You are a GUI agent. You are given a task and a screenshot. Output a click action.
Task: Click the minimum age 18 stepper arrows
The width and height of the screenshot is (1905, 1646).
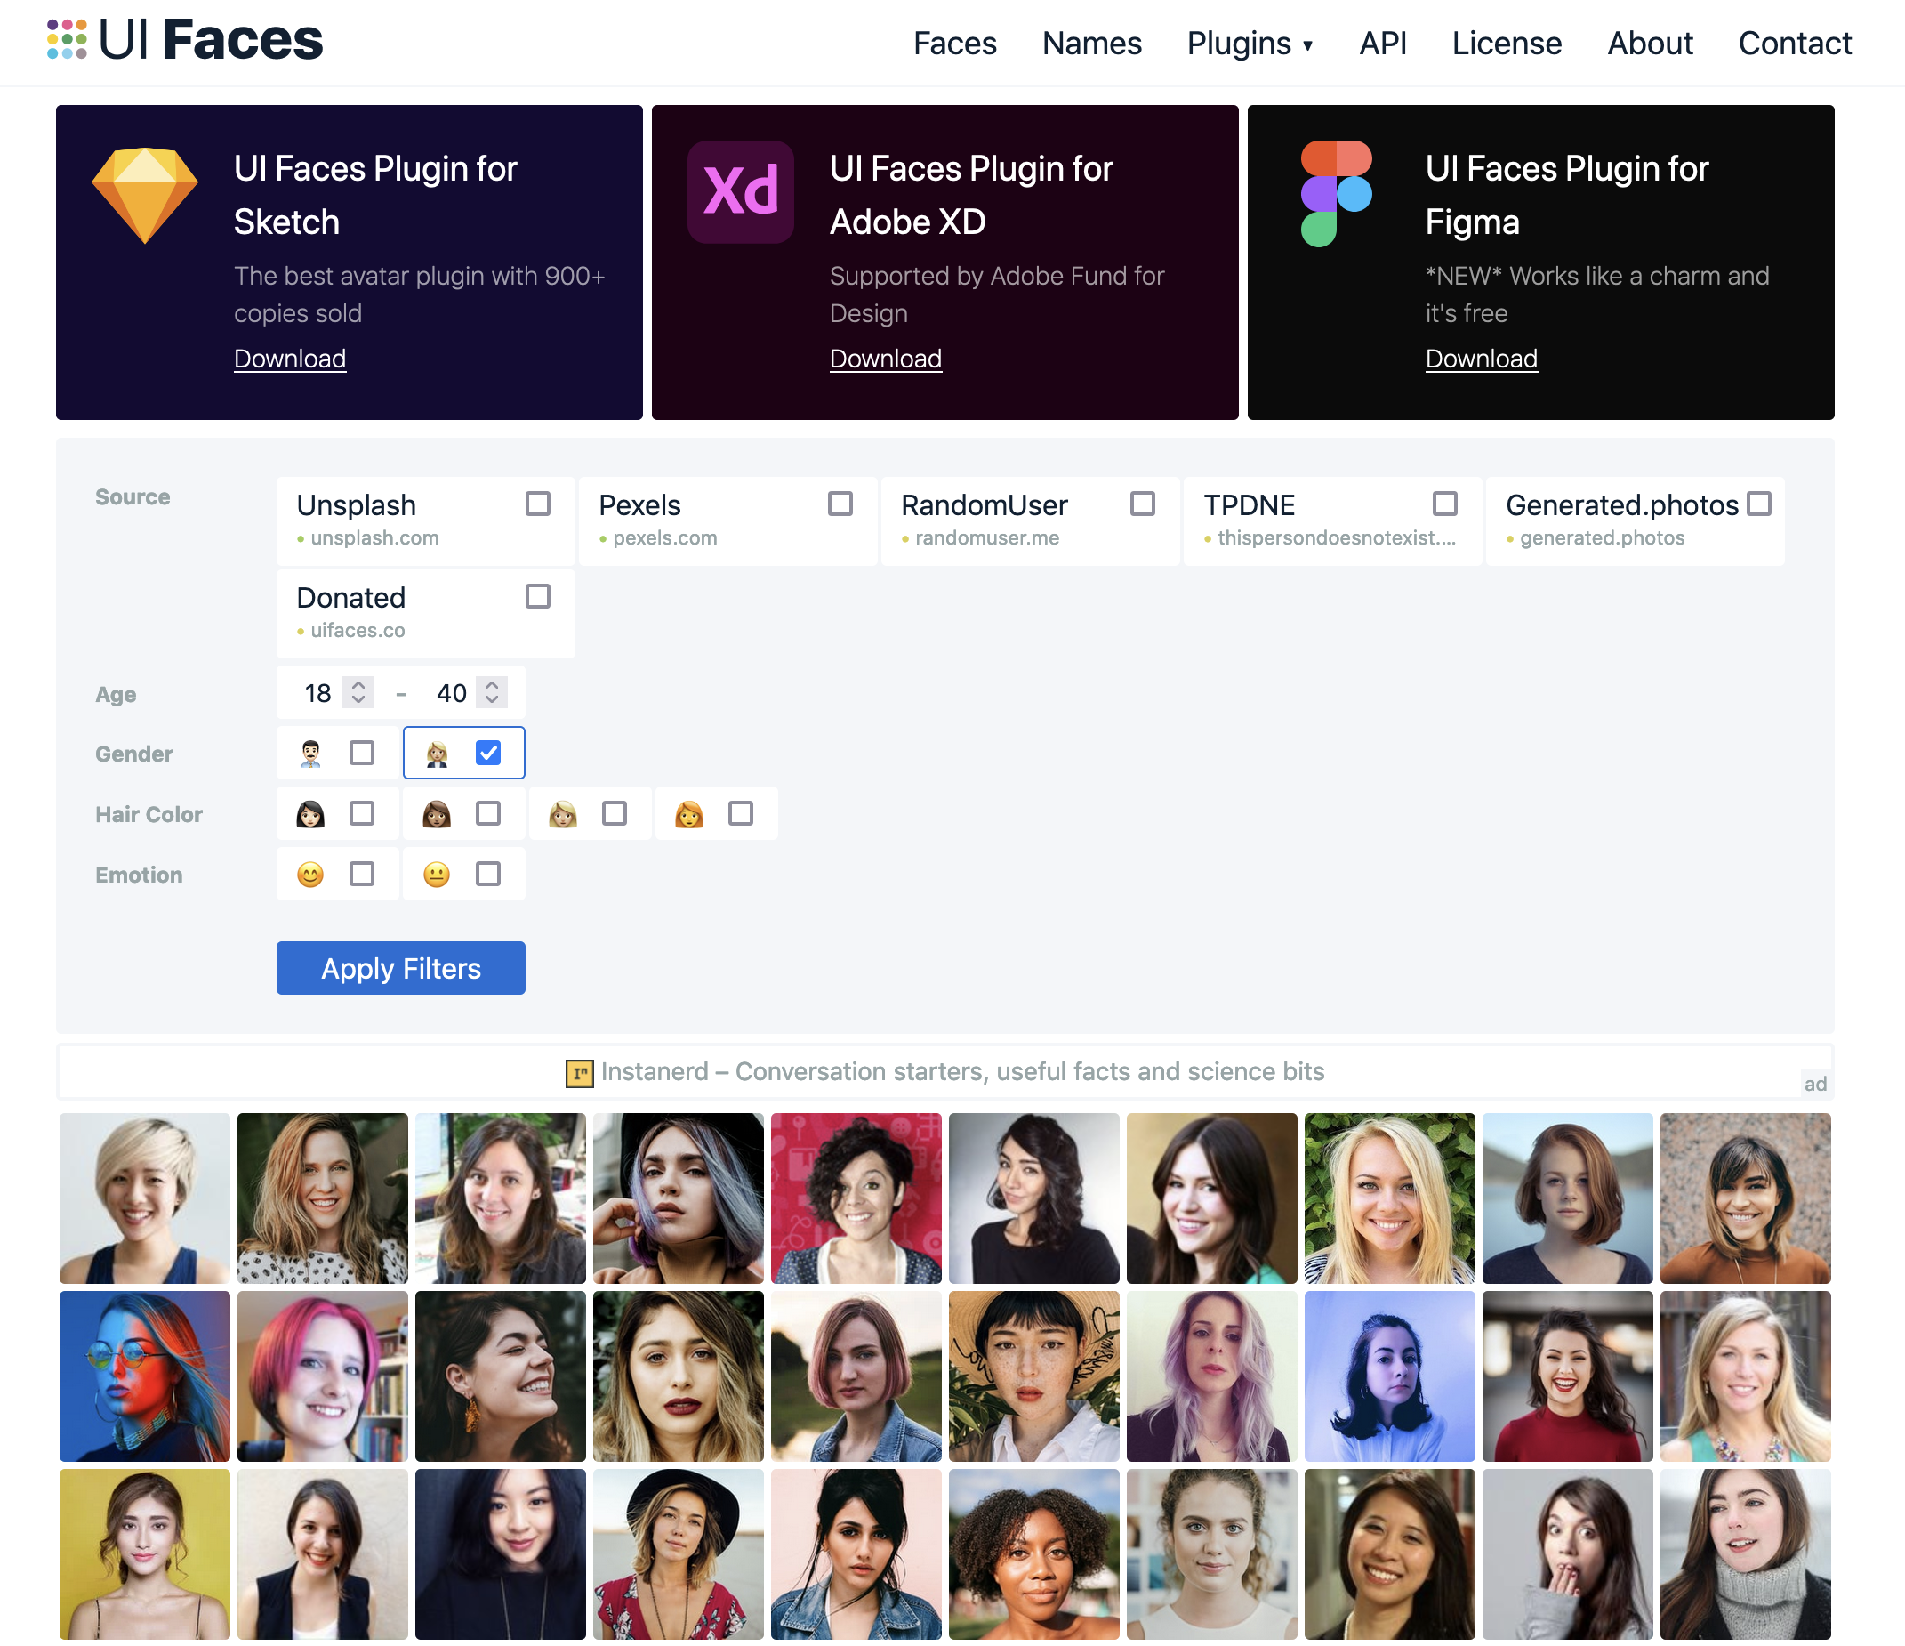pos(358,692)
